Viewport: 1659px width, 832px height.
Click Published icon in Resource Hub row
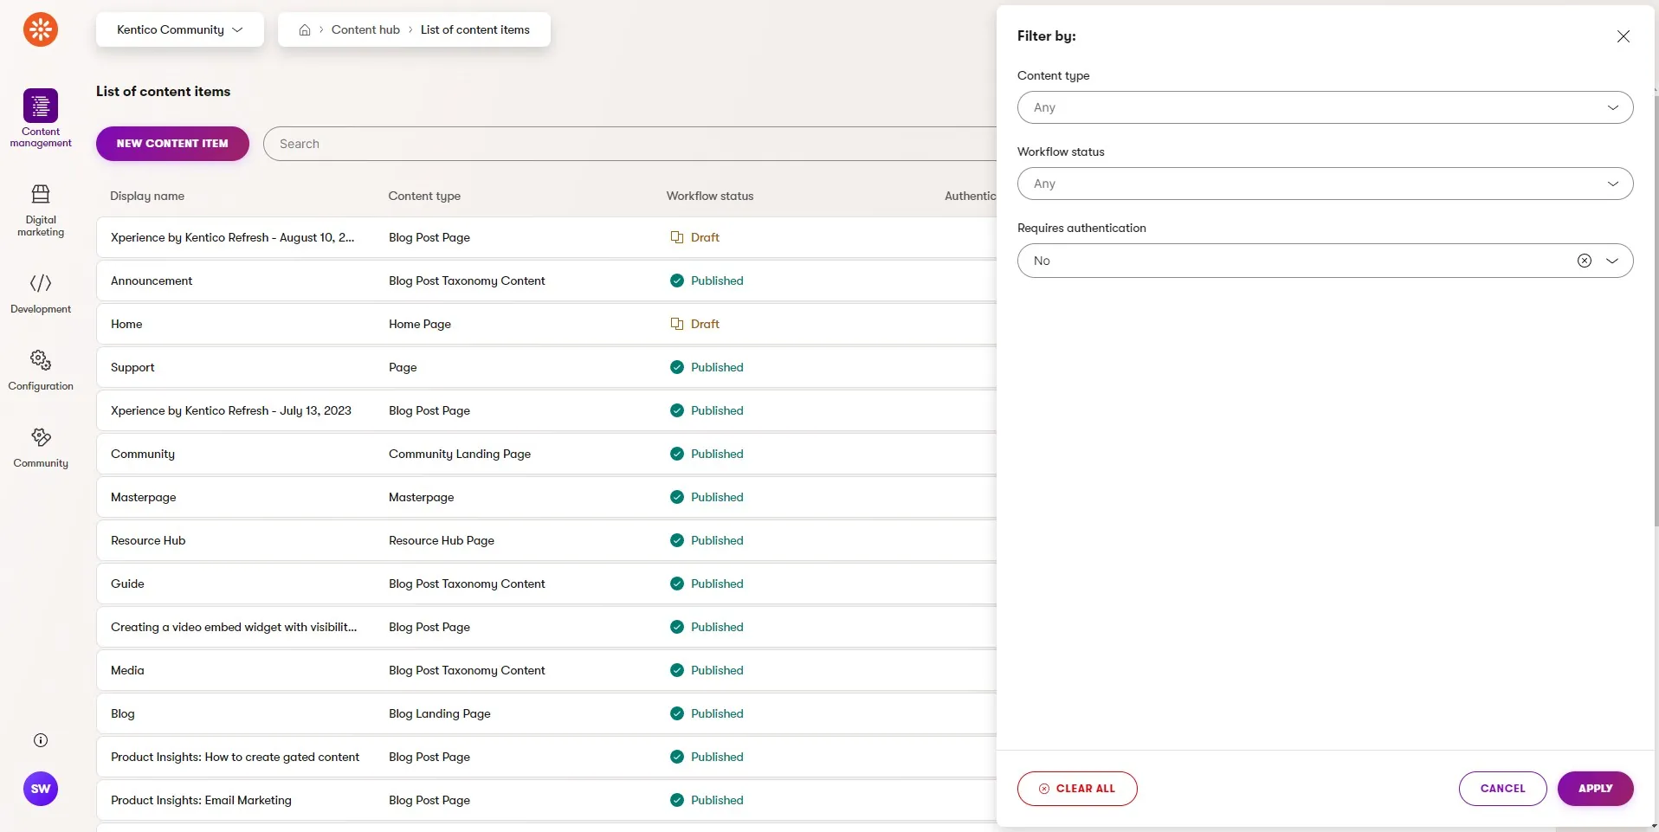click(x=677, y=540)
